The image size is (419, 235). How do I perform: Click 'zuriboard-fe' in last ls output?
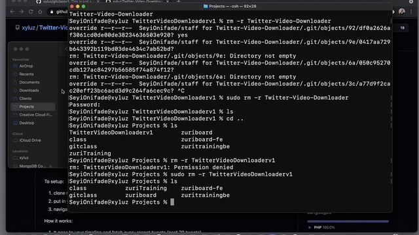click(202, 188)
